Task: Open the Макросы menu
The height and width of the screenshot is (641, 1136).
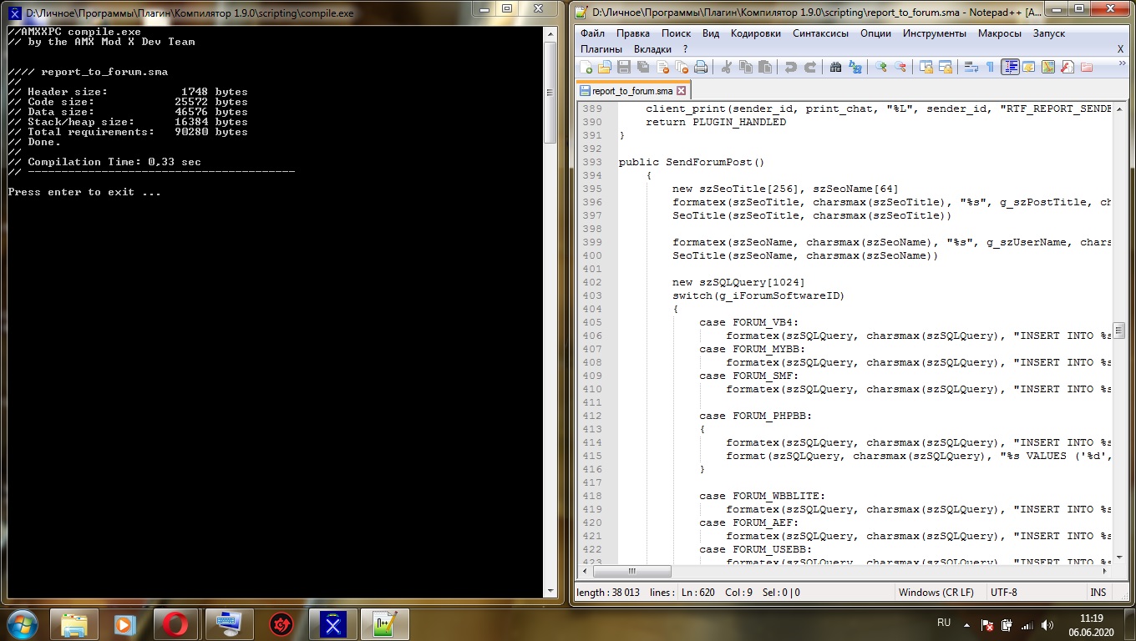Action: click(999, 33)
